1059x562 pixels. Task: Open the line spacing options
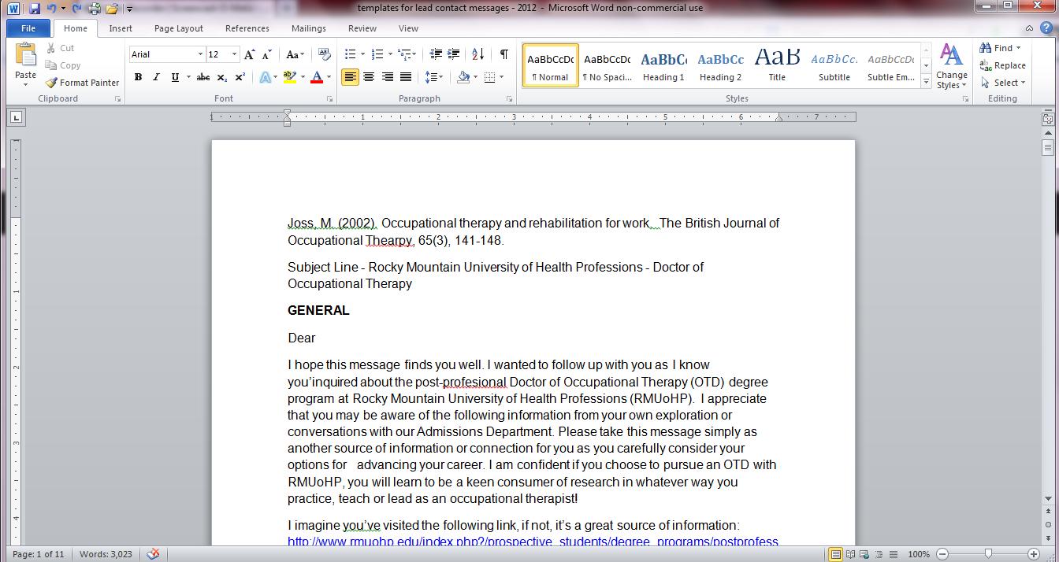click(434, 77)
